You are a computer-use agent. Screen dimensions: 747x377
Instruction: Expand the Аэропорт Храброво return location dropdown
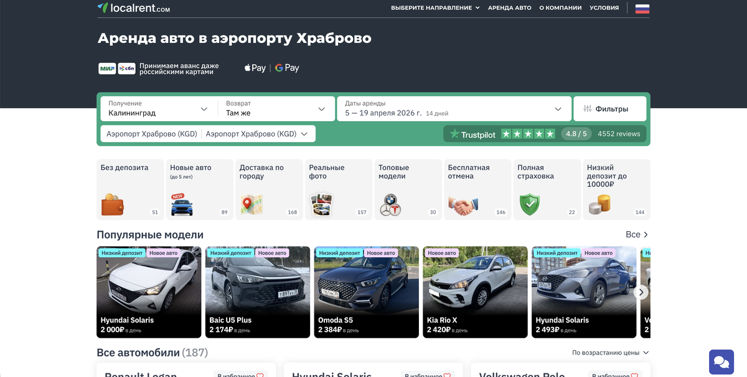pyautogui.click(x=257, y=134)
